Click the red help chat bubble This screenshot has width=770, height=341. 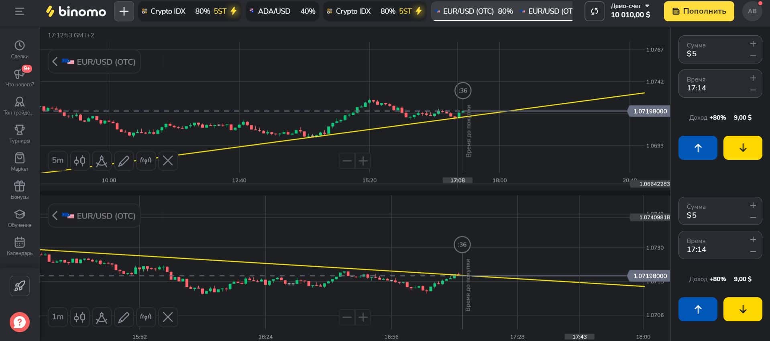click(19, 322)
